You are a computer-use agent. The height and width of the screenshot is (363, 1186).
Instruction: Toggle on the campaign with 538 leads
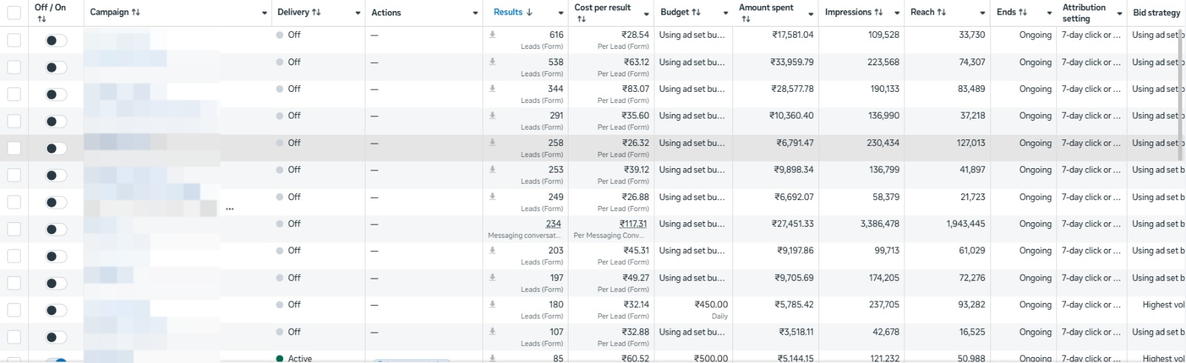tap(56, 67)
